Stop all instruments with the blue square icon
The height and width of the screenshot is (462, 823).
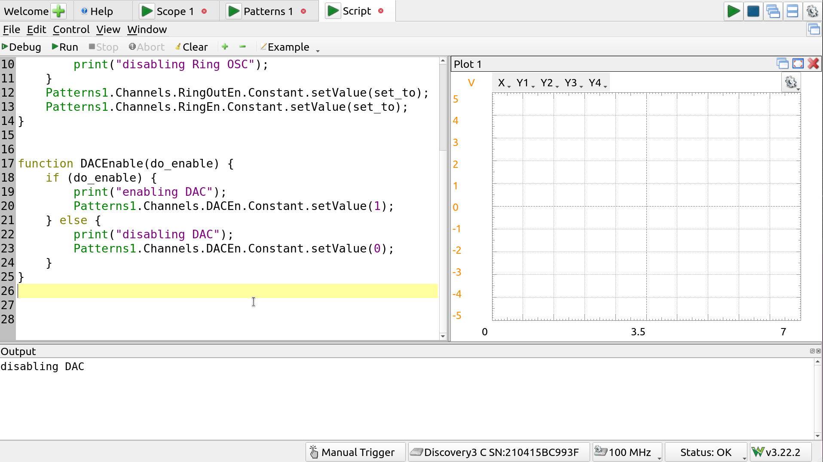[753, 11]
